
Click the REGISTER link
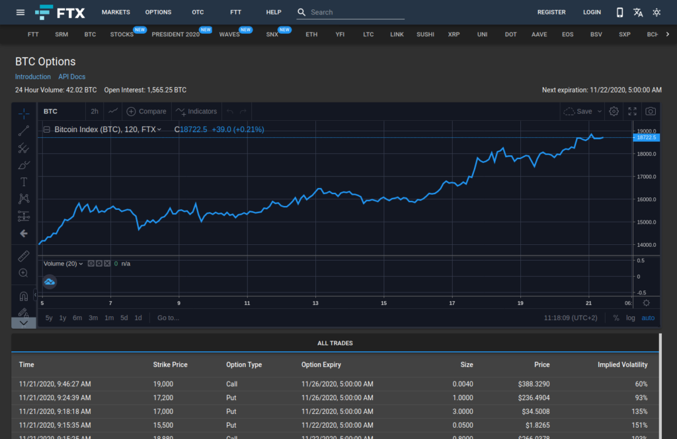tap(551, 12)
